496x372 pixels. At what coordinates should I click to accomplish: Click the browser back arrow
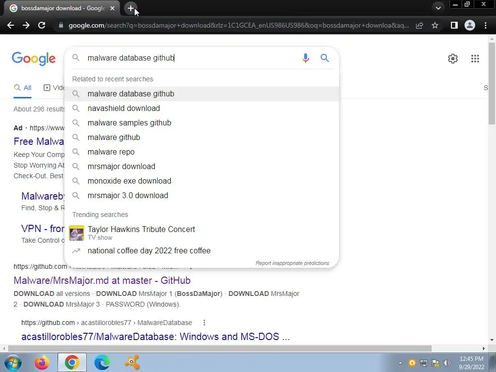click(x=11, y=25)
